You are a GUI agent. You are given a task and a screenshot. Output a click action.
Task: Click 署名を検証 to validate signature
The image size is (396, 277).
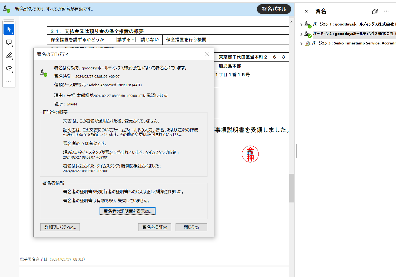tap(154, 227)
